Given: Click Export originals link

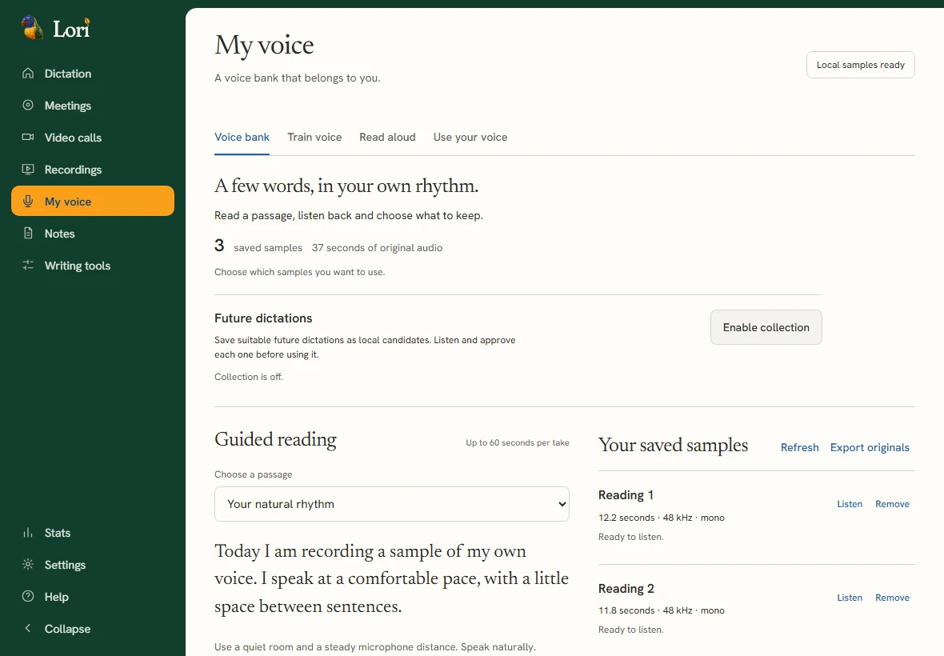Looking at the screenshot, I should click(870, 447).
